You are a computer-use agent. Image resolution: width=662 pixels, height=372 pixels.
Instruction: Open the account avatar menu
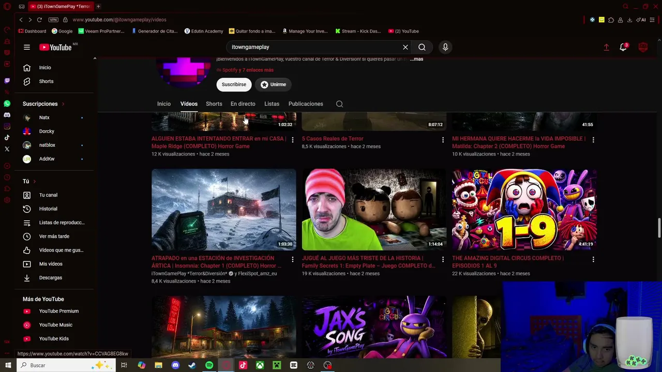[643, 47]
